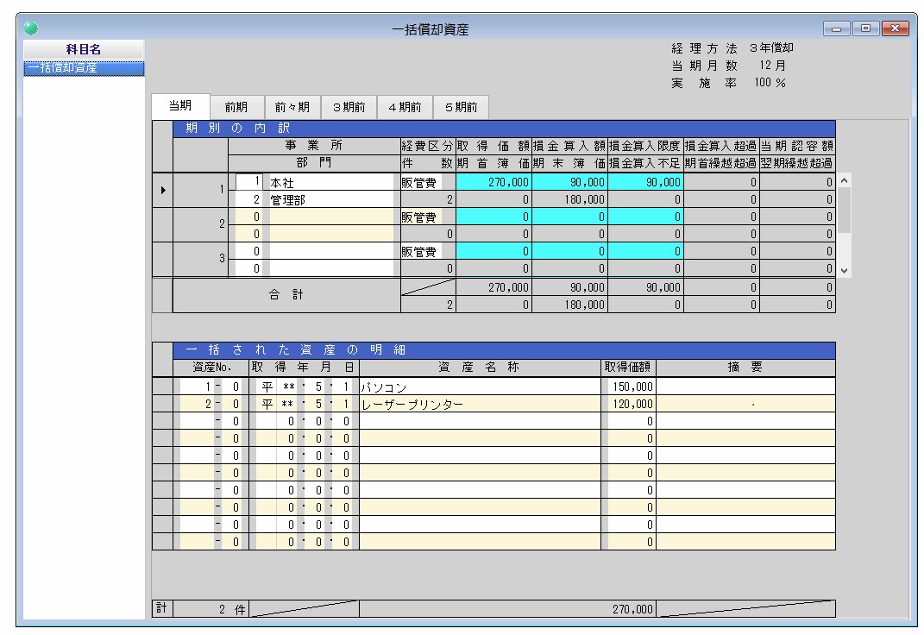Viewport: 924px width, 635px height.
Task: Click the 資産No. column header
Action: (211, 368)
